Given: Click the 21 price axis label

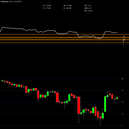Looking at the screenshot, I should pos(123,90).
